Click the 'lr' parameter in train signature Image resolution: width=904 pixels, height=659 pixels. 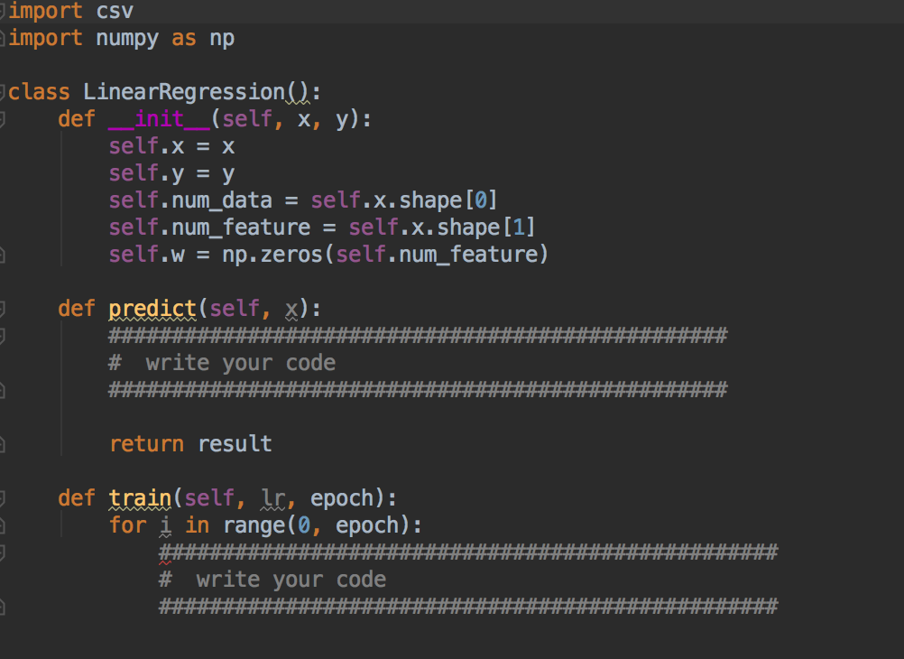pyautogui.click(x=272, y=498)
